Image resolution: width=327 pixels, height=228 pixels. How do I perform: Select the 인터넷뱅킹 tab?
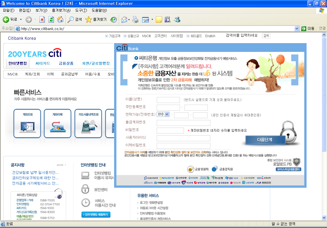point(18,63)
